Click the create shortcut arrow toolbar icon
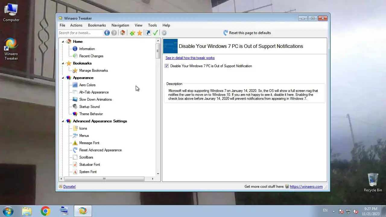This screenshot has width=386, height=217. coord(148,33)
